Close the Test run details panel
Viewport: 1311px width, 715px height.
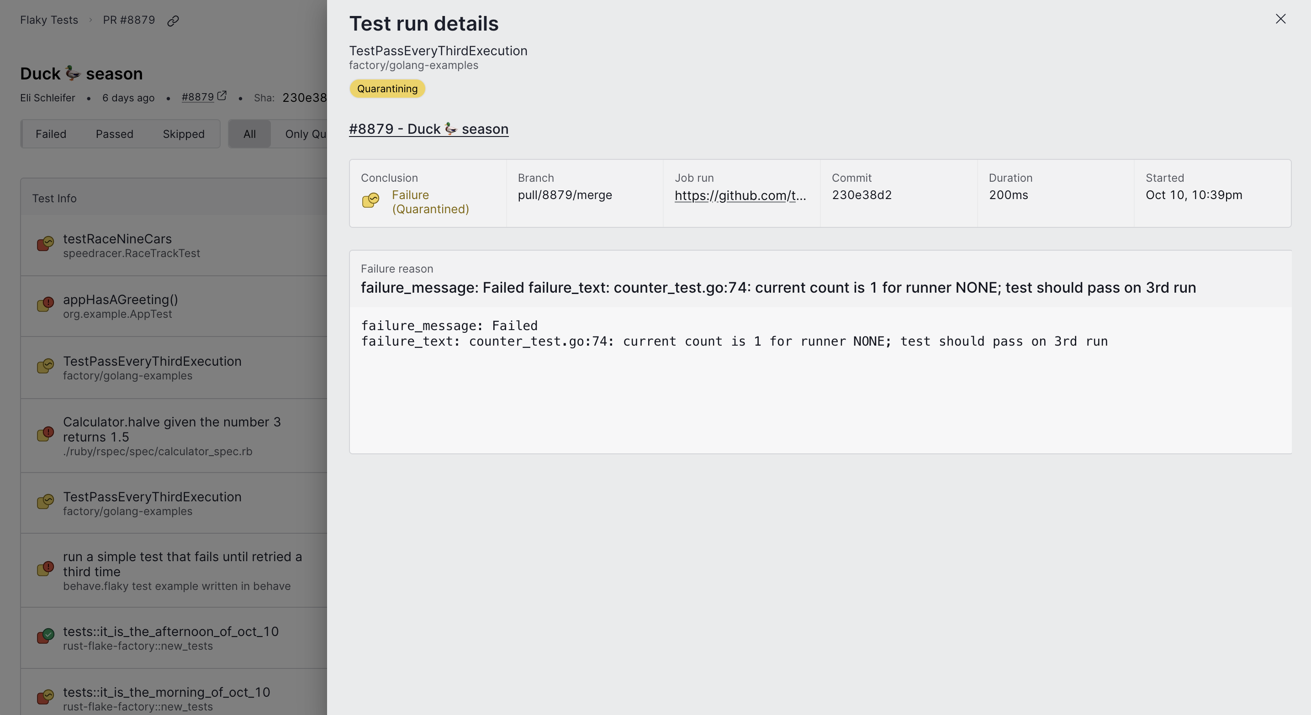coord(1280,19)
